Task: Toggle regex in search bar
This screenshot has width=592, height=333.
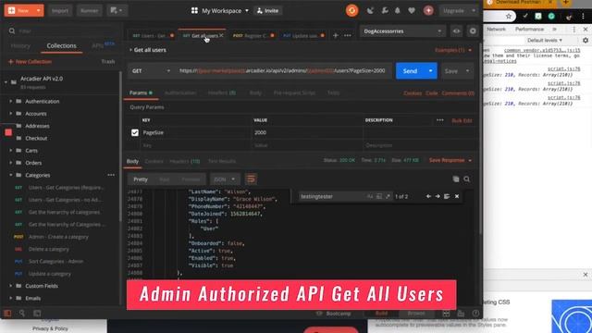Action: tap(388, 196)
